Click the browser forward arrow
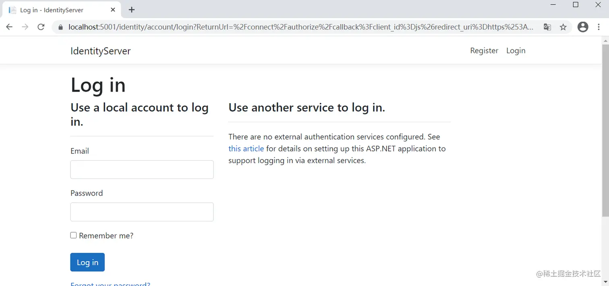The image size is (609, 286). pyautogui.click(x=25, y=27)
